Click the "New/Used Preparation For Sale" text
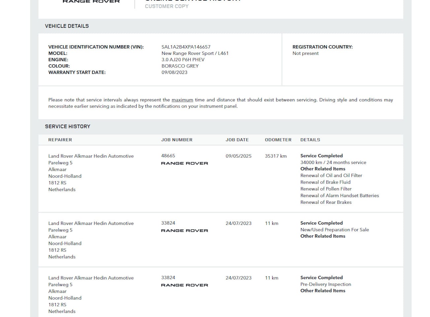The image size is (430, 317). coord(334,230)
